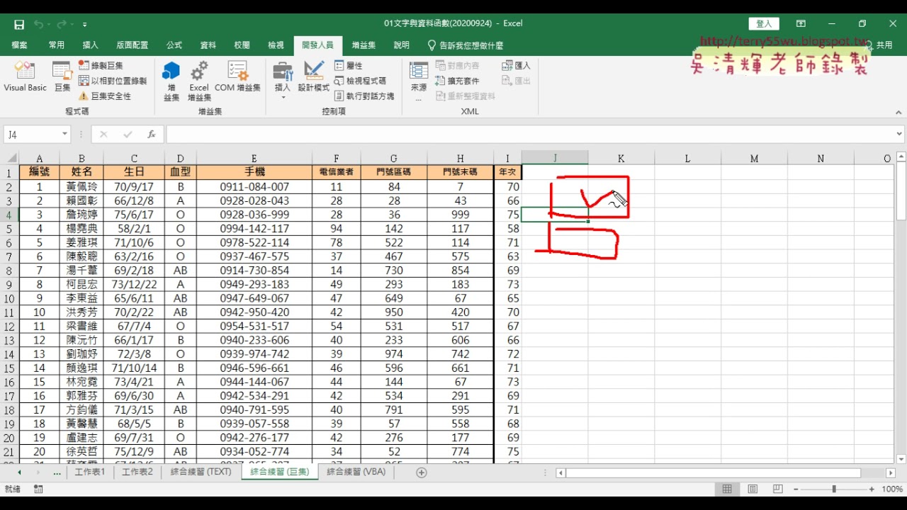Open 巨集安全性 macro security settings

[105, 96]
